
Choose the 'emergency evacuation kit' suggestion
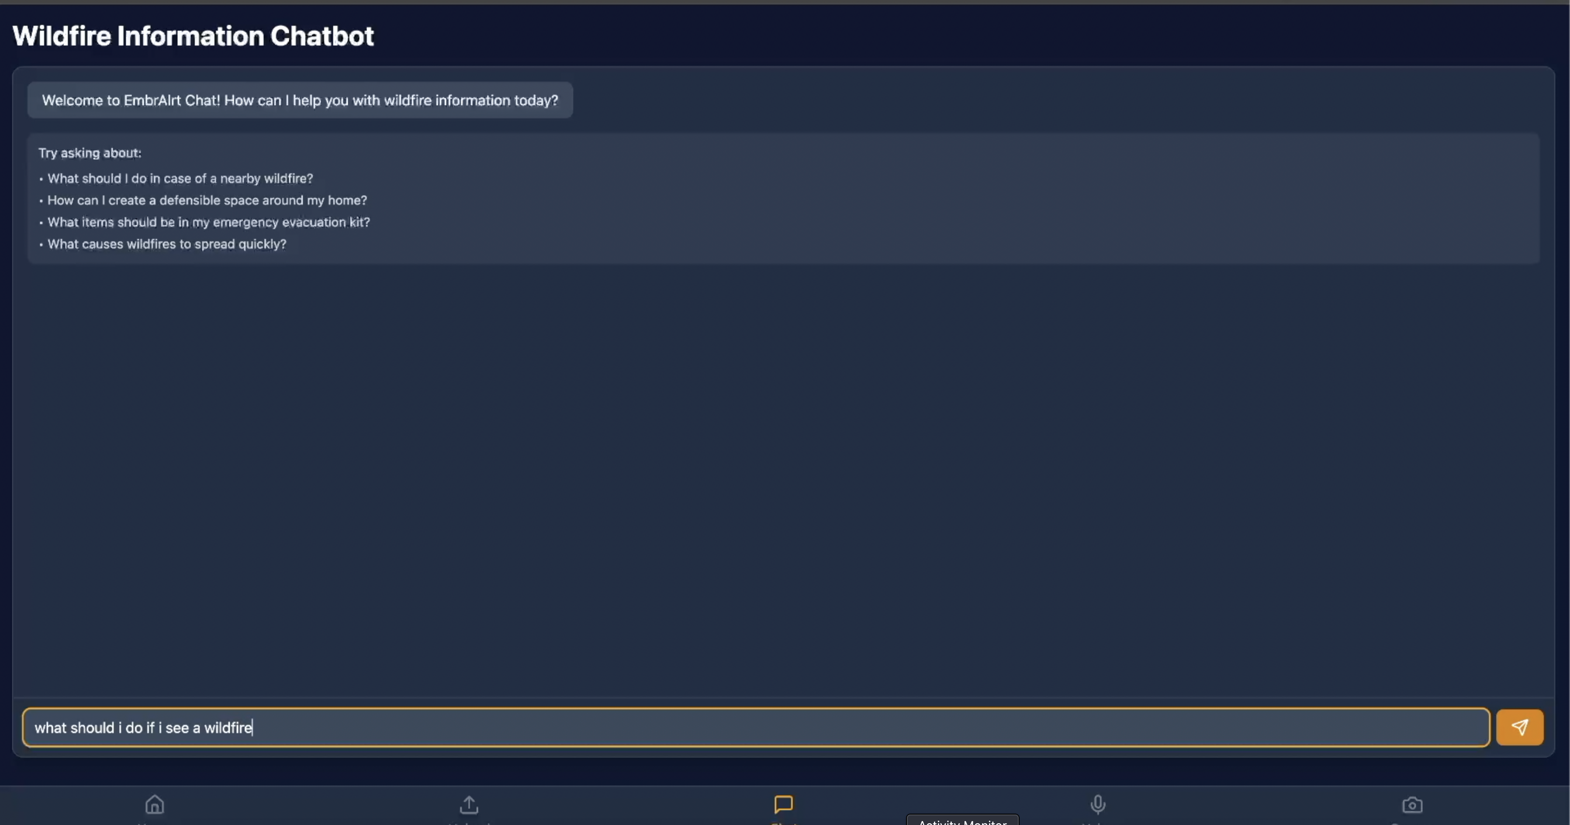tap(208, 222)
